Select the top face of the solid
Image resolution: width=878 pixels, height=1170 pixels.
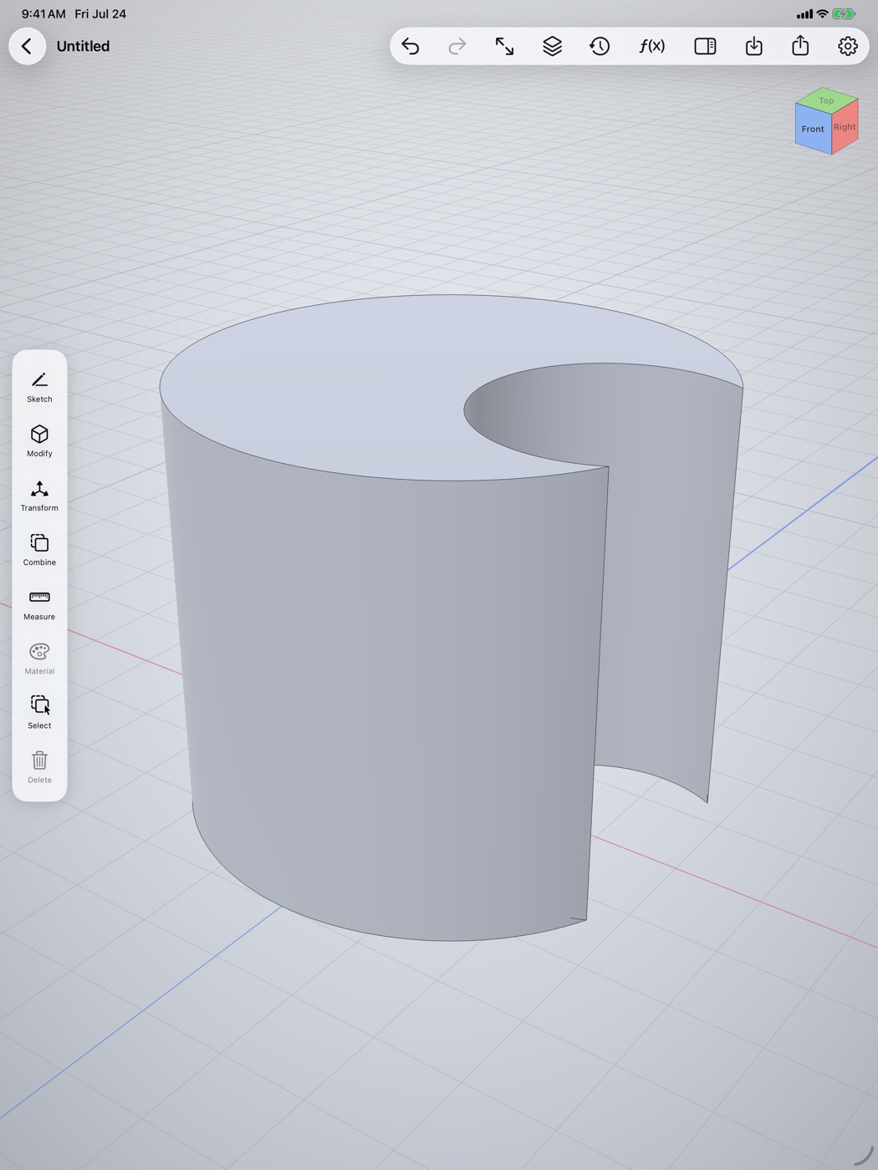point(334,384)
